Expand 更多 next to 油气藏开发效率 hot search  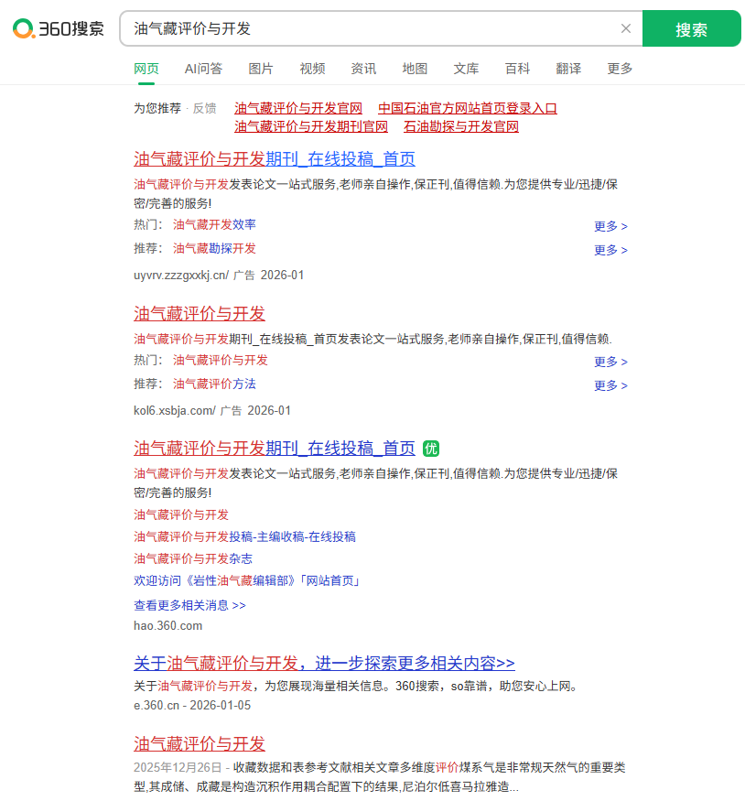point(610,226)
